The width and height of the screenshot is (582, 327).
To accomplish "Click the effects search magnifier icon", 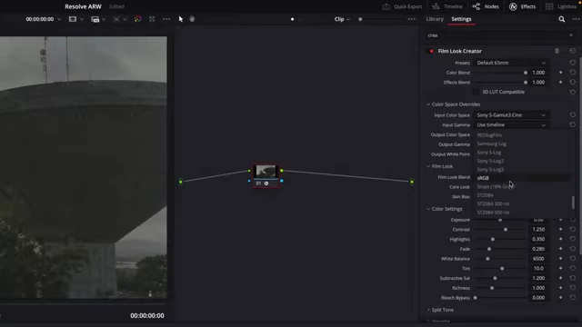I will point(562,19).
